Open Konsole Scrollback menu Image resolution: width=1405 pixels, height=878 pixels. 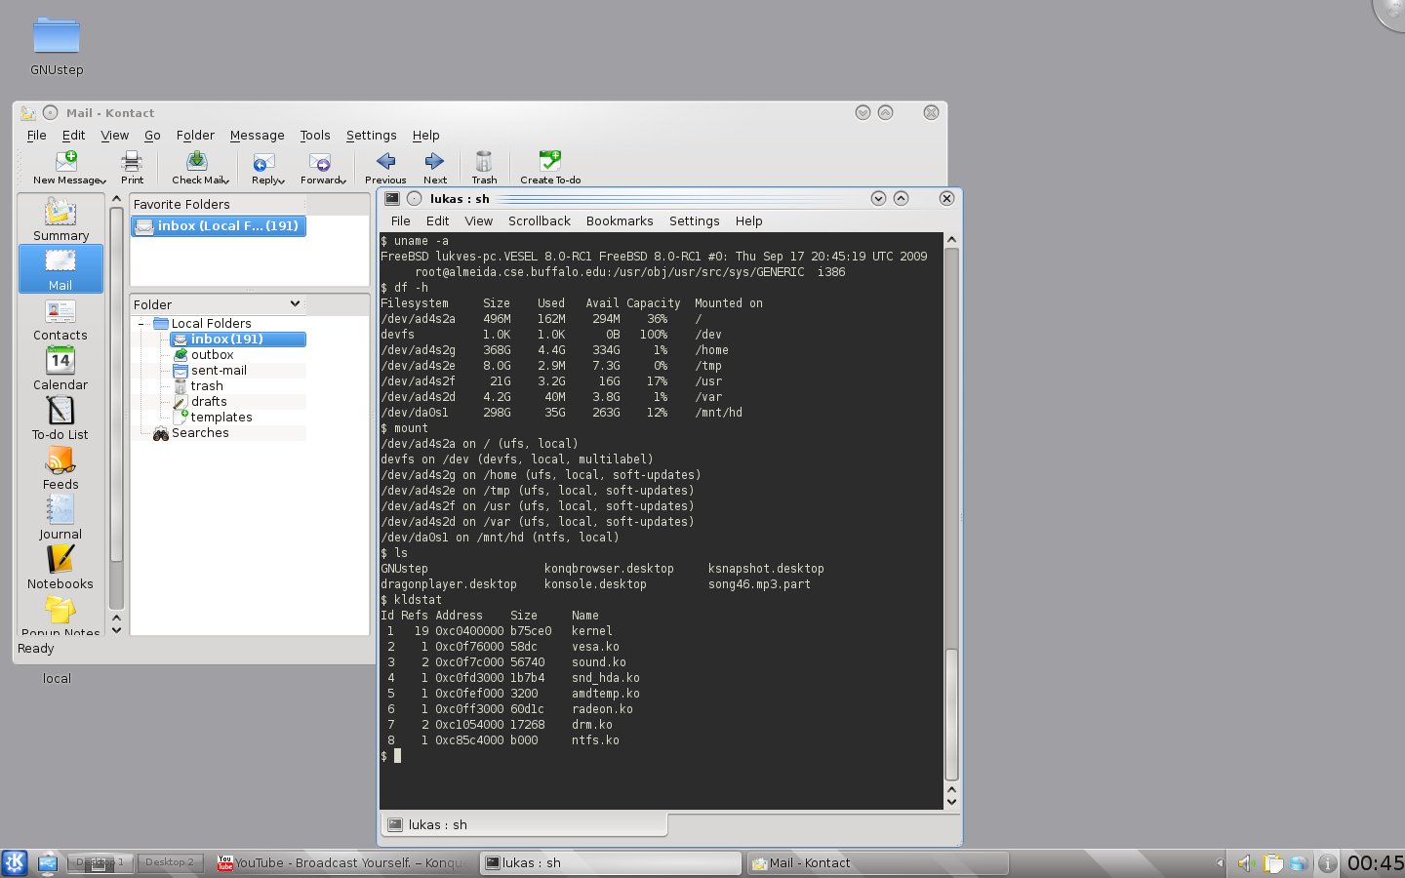[540, 221]
